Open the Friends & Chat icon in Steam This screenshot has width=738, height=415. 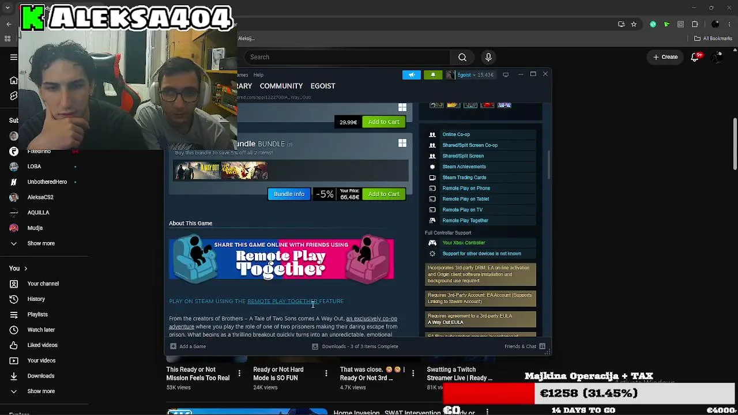[x=542, y=346]
